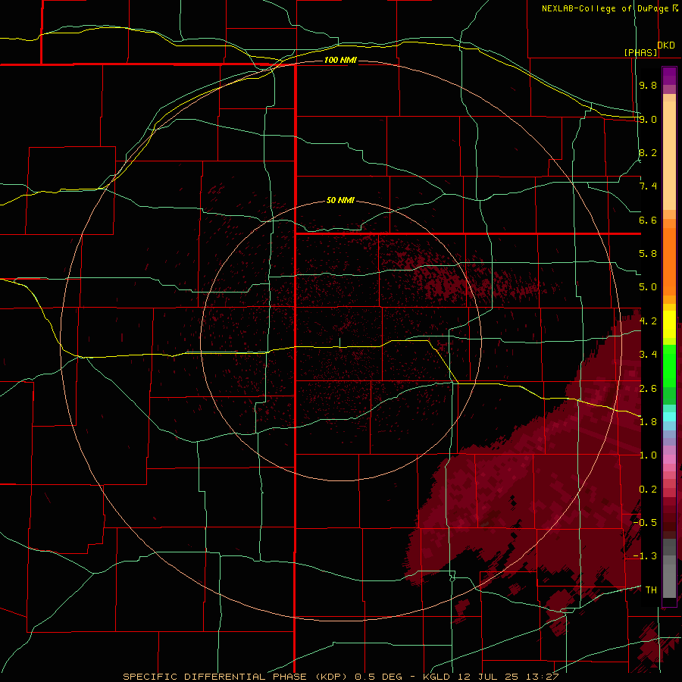Pick the cyan color bar segment
The height and width of the screenshot is (682, 682).
[669, 417]
